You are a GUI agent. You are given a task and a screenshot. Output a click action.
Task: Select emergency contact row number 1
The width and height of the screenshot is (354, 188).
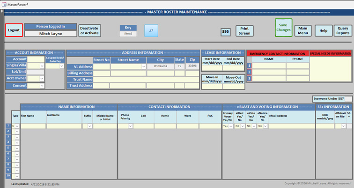click(250, 66)
